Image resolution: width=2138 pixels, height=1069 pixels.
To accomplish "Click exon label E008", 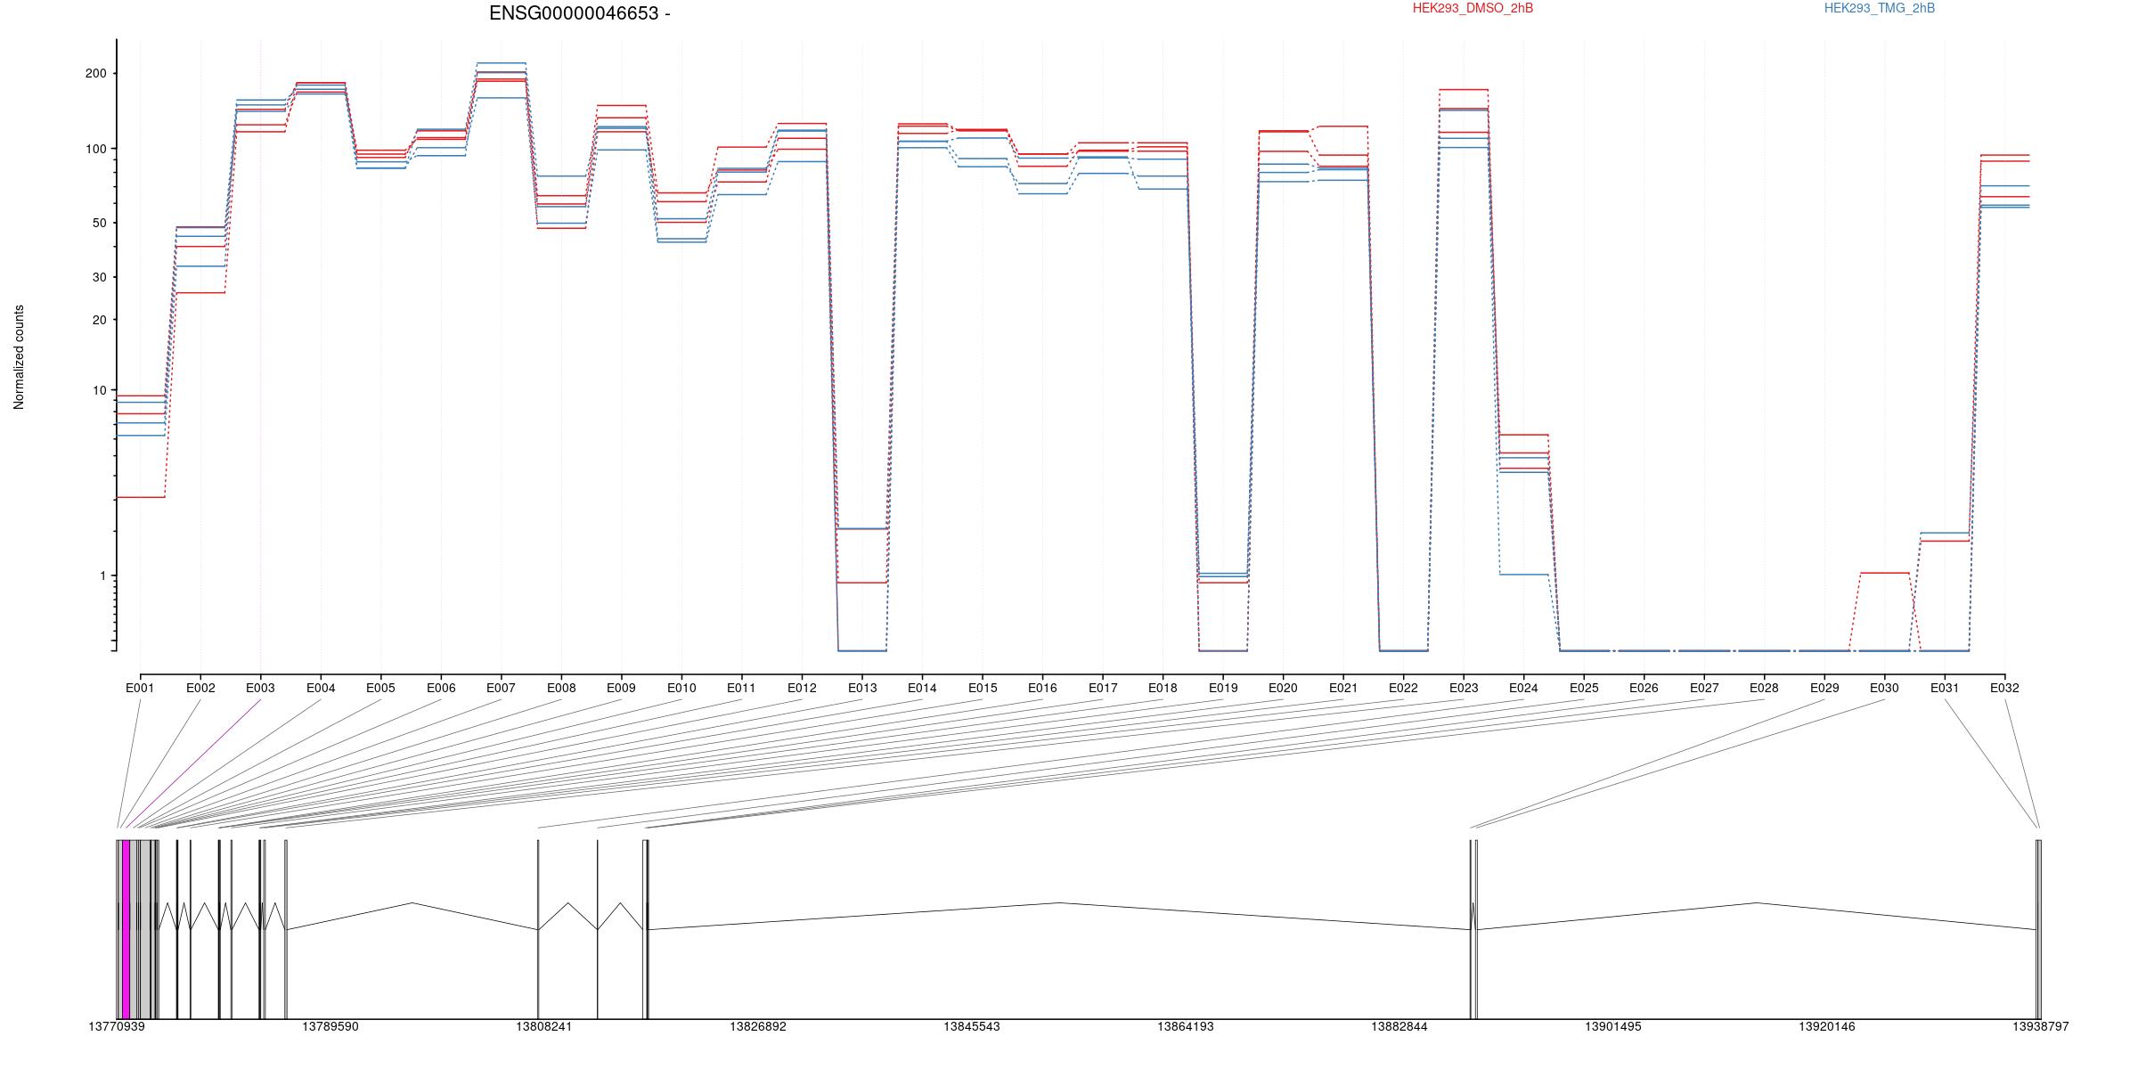I will click(x=561, y=688).
